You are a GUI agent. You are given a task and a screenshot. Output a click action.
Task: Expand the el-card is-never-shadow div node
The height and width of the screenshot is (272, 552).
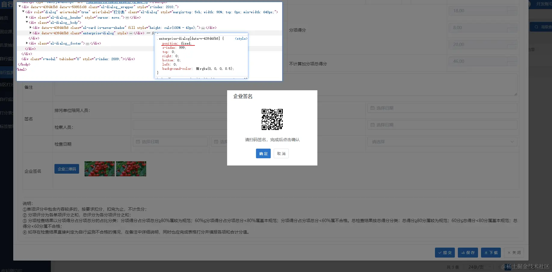click(x=31, y=27)
